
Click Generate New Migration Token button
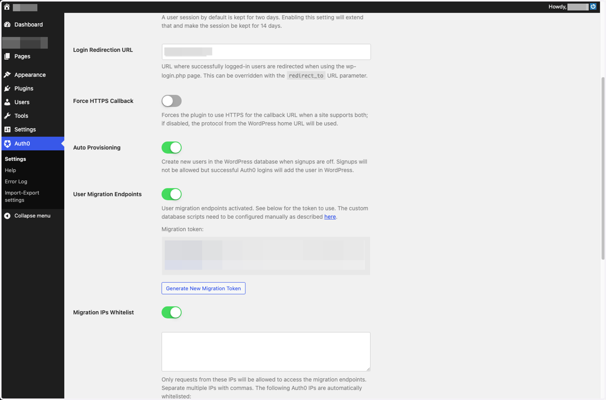pos(204,288)
